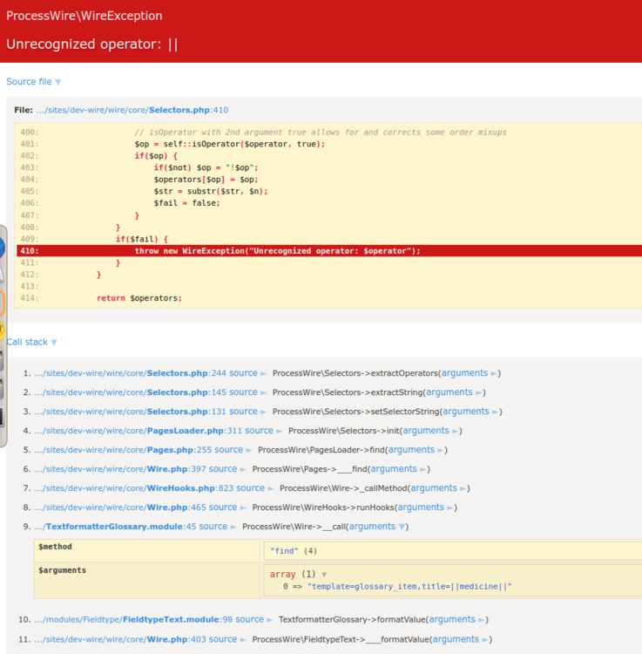Viewport: 642px width, 654px height.
Task: Expand arguments of setSelectorString call
Action: click(x=470, y=412)
